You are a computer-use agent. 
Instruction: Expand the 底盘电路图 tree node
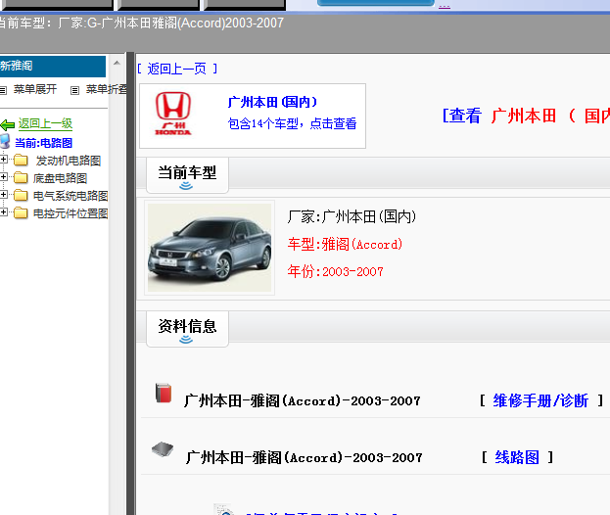coord(4,177)
